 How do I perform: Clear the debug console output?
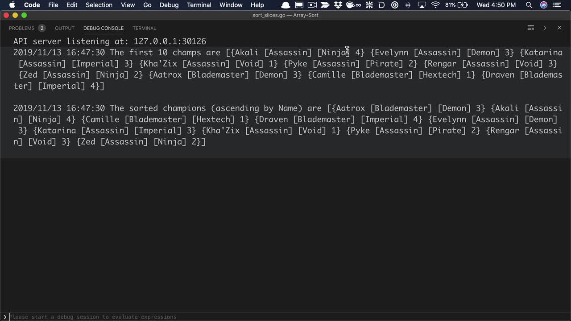click(530, 28)
